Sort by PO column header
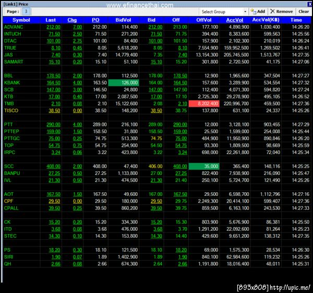This screenshot has height=293, width=313. pos(95,20)
